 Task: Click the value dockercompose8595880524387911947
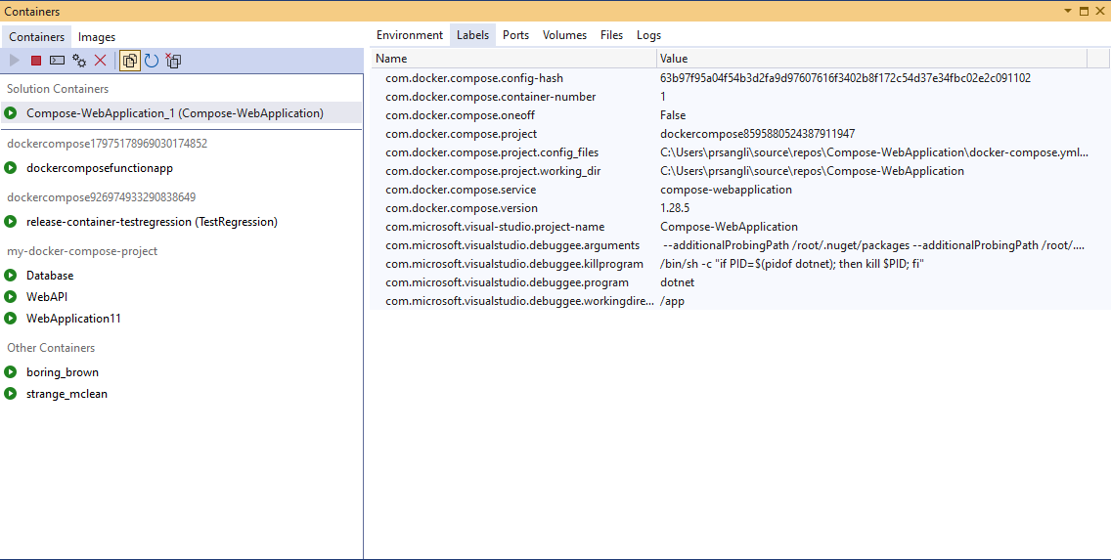(x=757, y=134)
